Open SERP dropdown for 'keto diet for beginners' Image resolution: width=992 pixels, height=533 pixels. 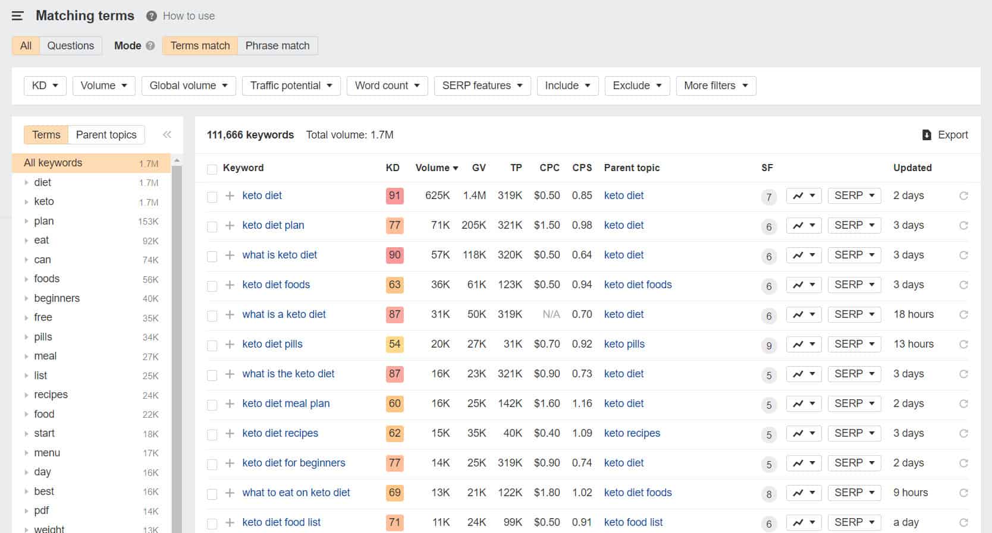[x=854, y=463]
